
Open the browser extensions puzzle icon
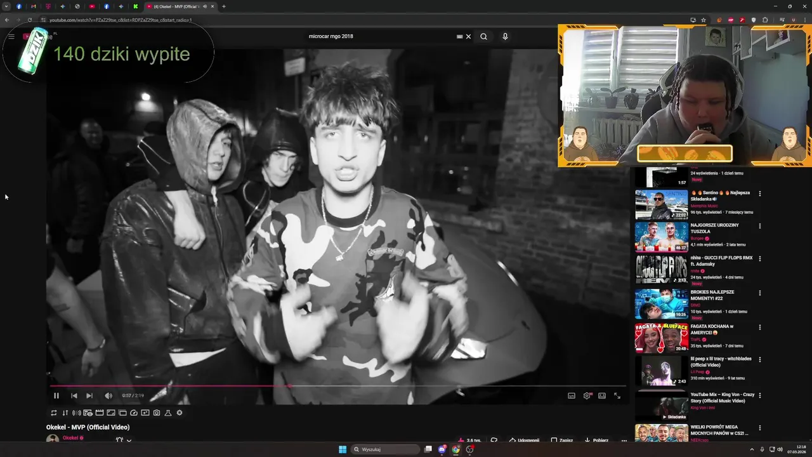tap(765, 20)
